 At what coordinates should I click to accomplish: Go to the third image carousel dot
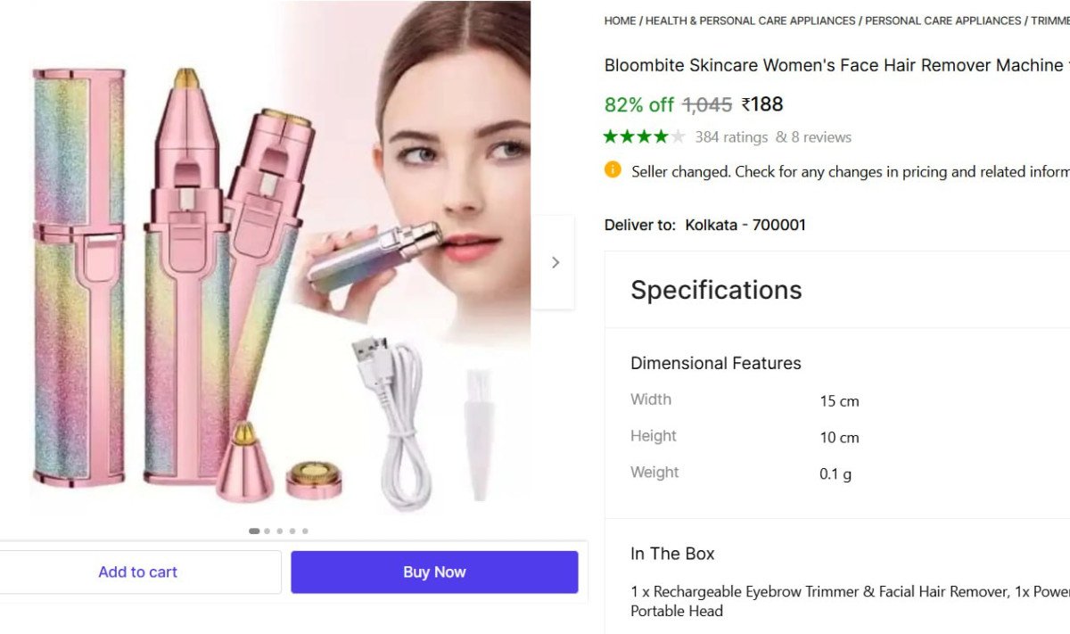coord(279,531)
